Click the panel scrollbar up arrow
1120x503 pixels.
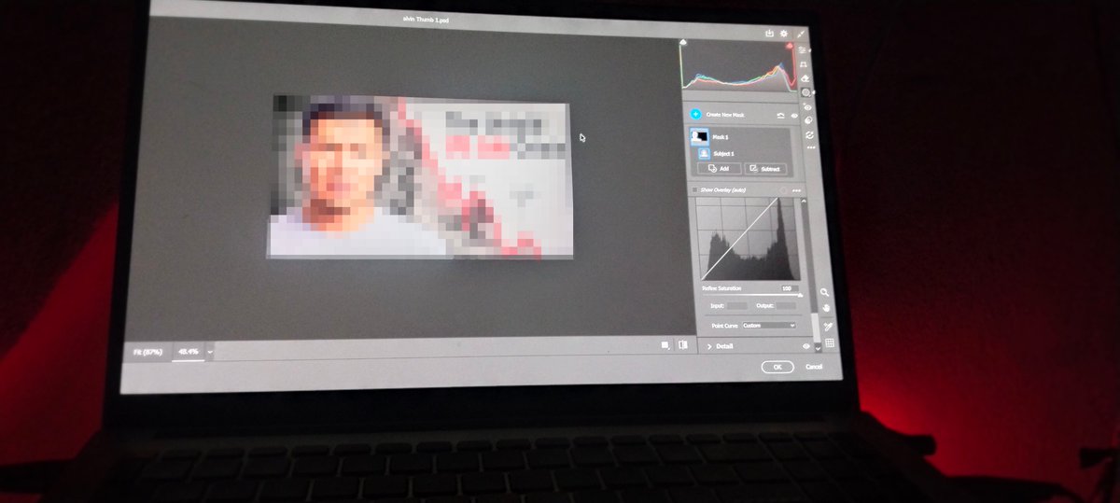point(804,201)
